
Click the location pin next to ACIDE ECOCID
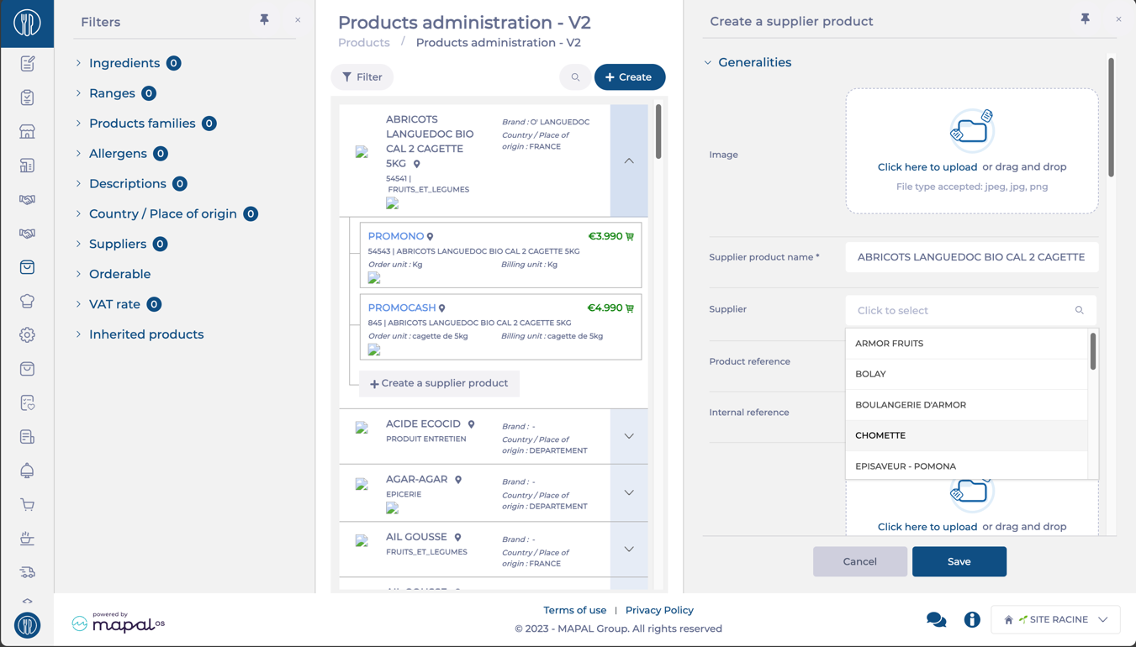[471, 424]
